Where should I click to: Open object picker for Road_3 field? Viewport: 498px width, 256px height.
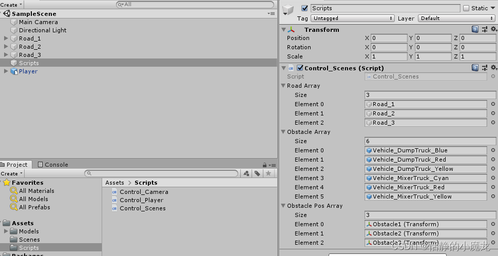point(493,123)
